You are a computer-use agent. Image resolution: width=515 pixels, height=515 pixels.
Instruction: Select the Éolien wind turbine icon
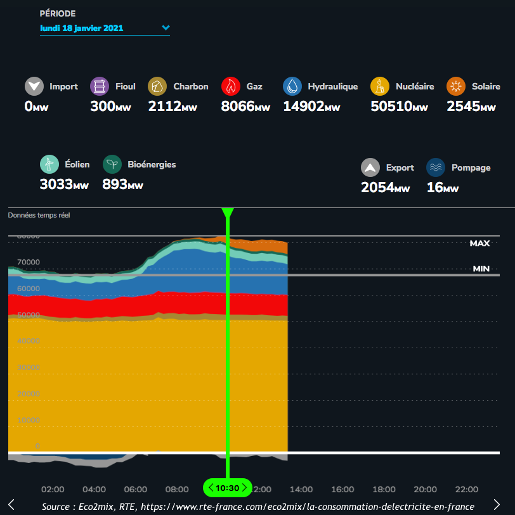pyautogui.click(x=49, y=164)
